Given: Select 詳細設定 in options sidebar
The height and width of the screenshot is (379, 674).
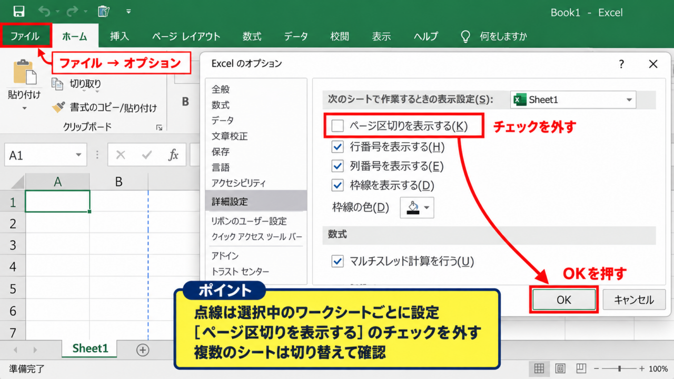Looking at the screenshot, I should [x=256, y=202].
